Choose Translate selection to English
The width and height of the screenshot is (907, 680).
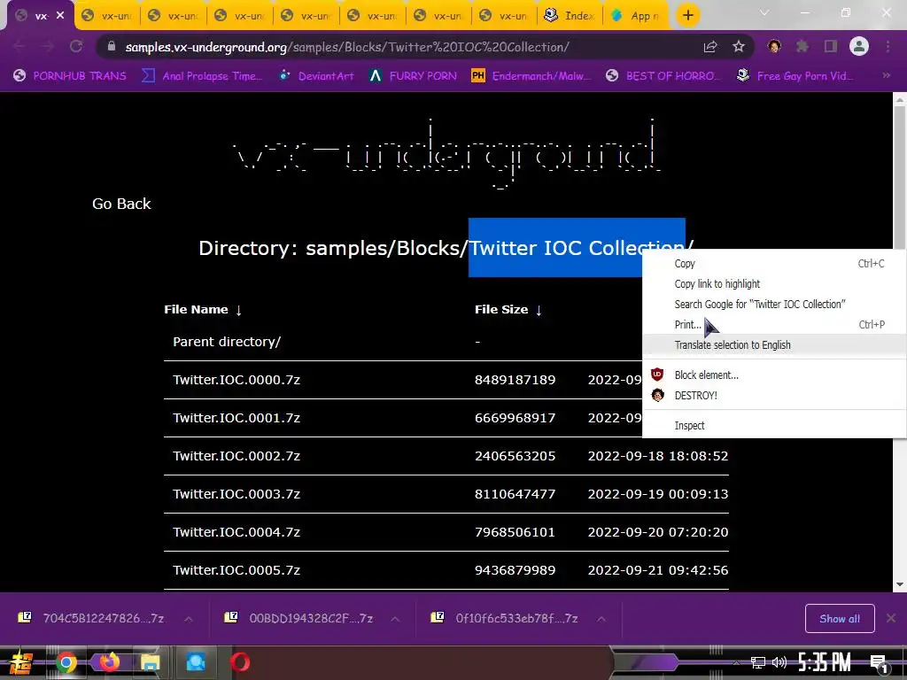(774, 344)
